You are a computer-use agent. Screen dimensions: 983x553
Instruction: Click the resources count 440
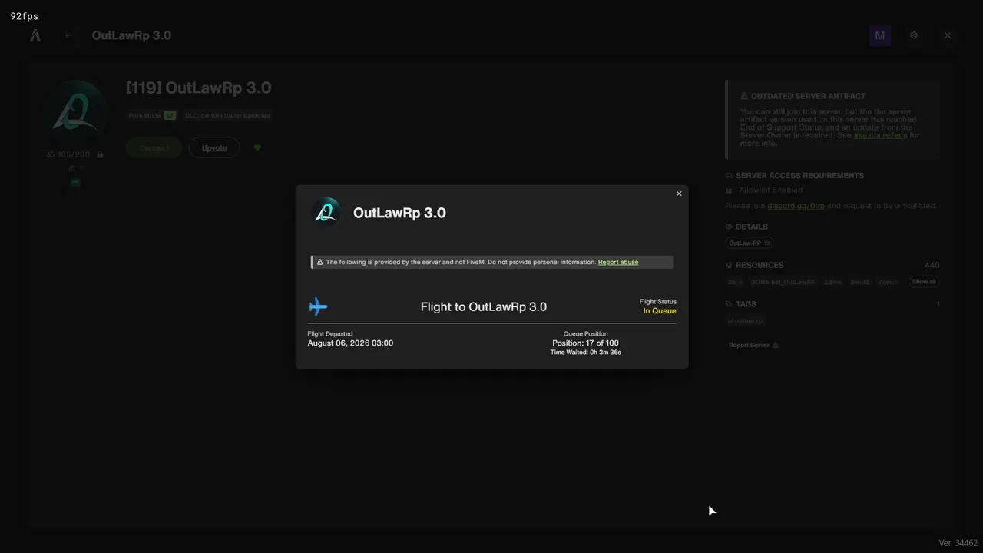click(932, 266)
